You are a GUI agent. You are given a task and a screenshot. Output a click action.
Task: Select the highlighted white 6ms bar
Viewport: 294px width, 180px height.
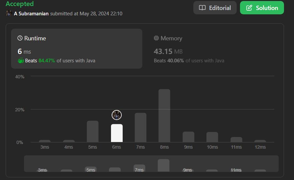(117, 133)
